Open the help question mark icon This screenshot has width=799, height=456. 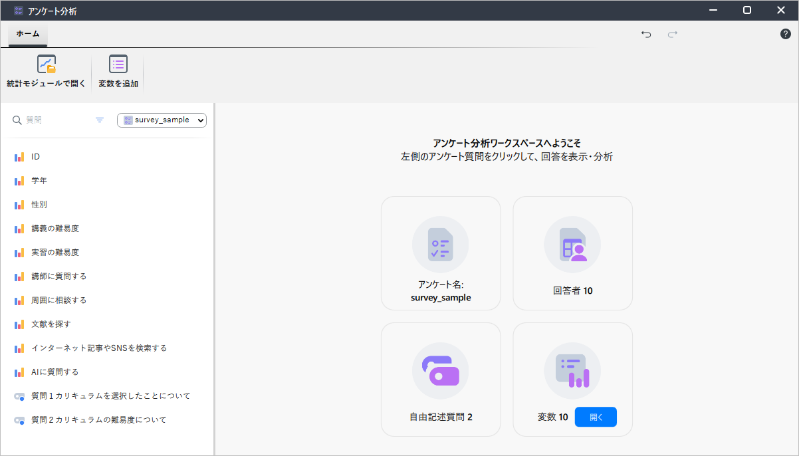click(x=785, y=34)
